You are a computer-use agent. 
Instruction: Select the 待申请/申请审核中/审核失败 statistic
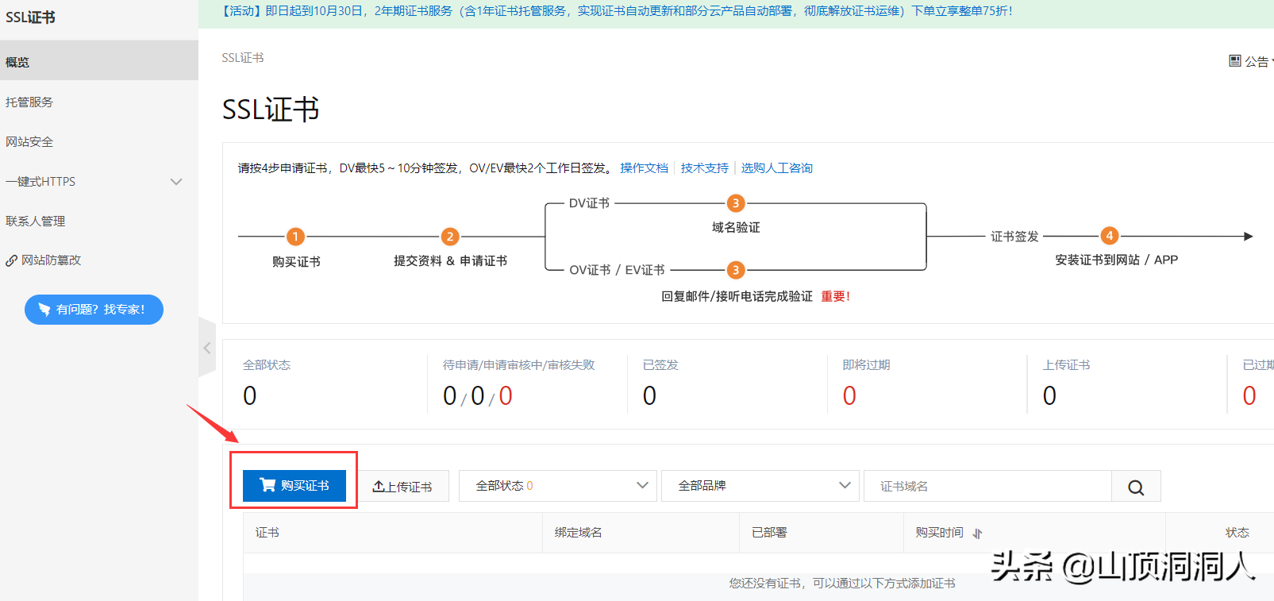525,383
